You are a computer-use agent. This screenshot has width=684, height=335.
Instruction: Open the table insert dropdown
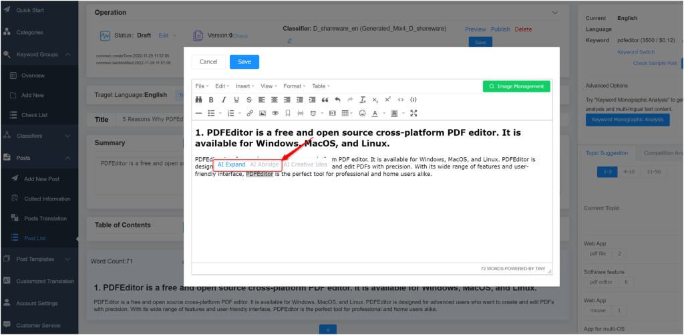(347, 113)
